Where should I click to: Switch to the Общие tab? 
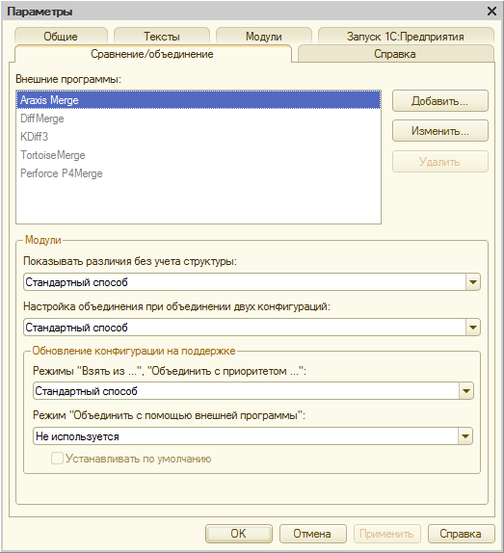61,37
